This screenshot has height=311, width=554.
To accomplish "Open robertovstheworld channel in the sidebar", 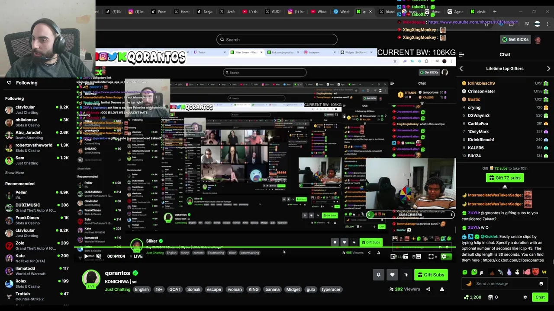I will point(37,148).
